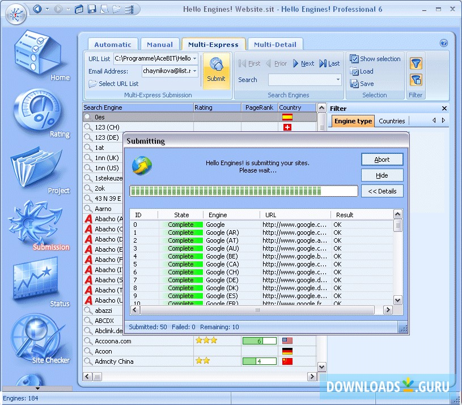
Task: Abort the submission in progress
Action: click(382, 160)
